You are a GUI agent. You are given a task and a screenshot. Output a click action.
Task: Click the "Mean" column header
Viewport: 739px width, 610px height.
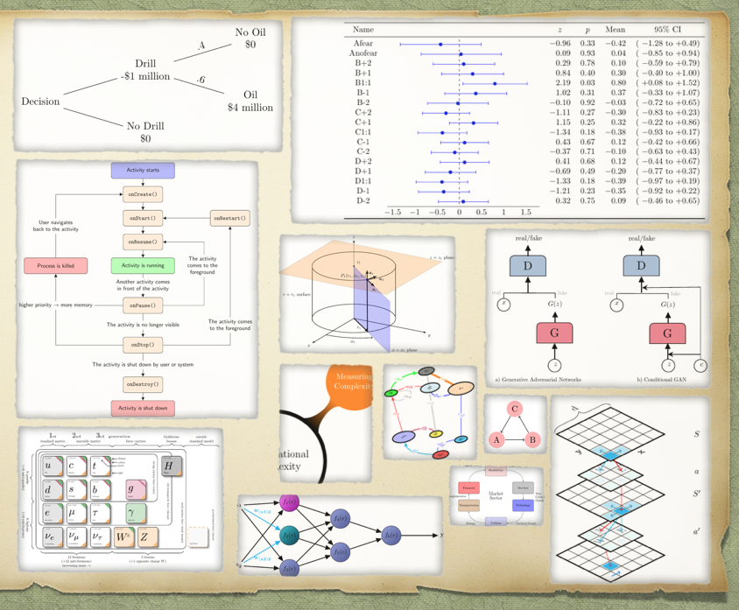615,30
